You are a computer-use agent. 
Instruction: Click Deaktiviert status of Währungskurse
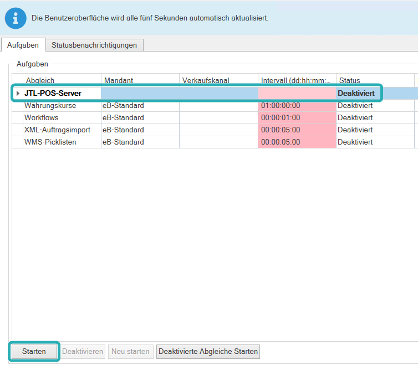(375, 105)
